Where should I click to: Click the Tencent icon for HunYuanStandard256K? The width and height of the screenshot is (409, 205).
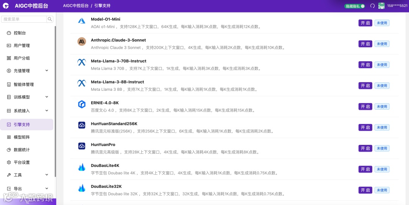coord(82,125)
